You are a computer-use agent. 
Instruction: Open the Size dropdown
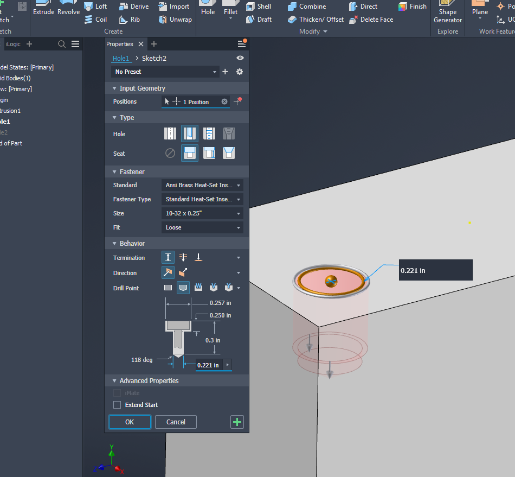click(x=202, y=213)
